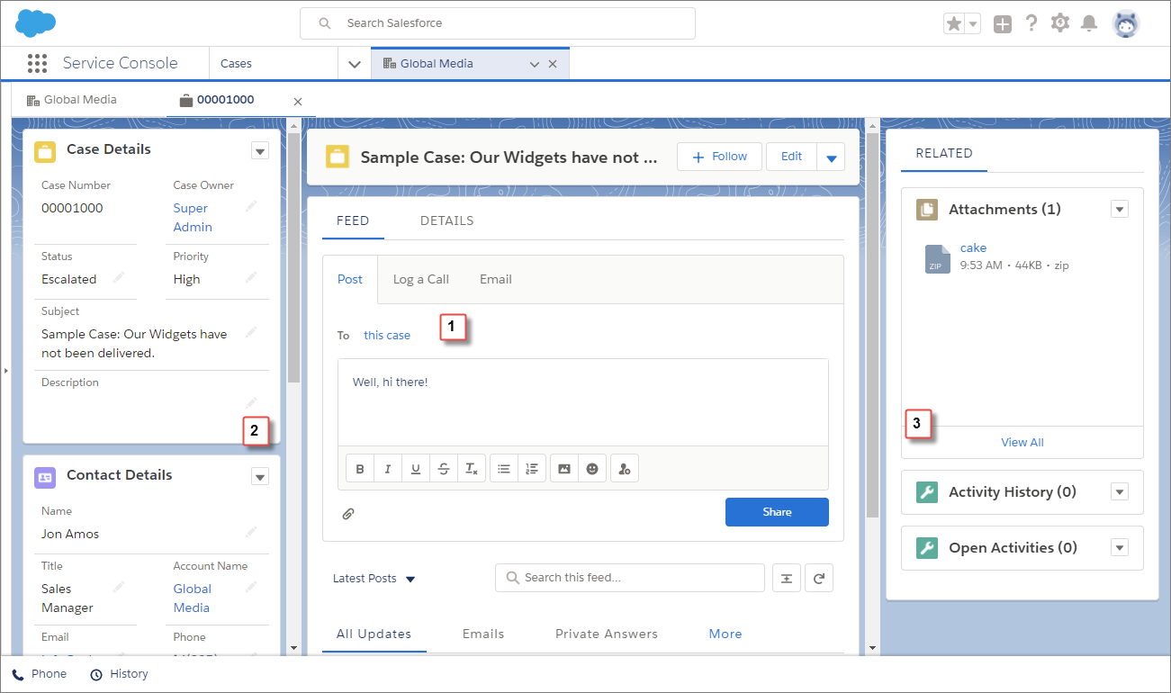Switch to the Global Media workspace tab
The image size is (1171, 693).
437,64
